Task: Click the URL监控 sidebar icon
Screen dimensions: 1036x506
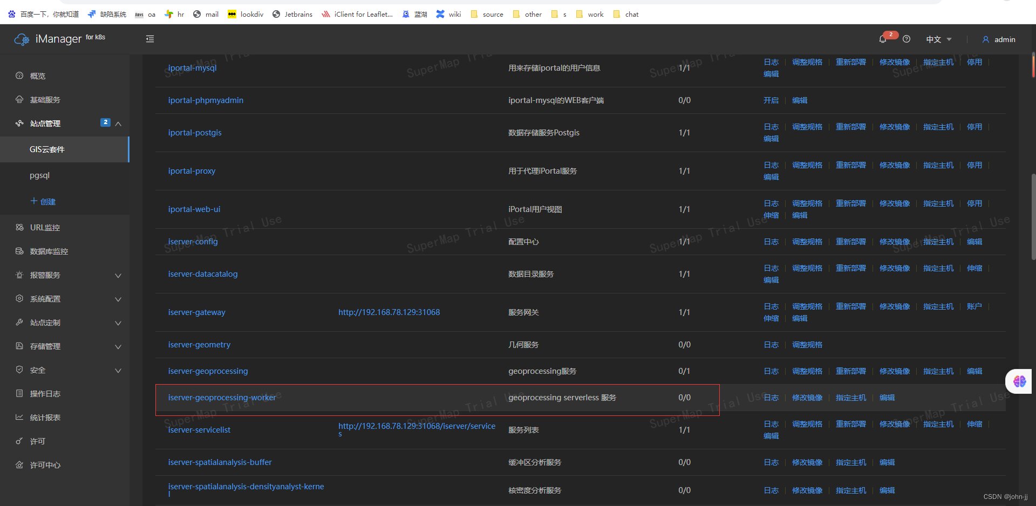Action: tap(19, 227)
